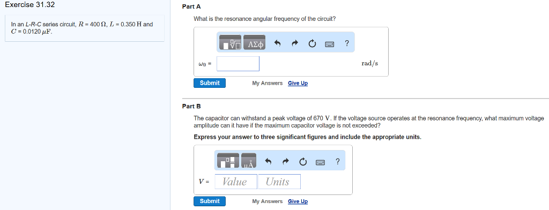Click undo arrow in Part B toolbar
Screen dimensions: 549x210
269,161
